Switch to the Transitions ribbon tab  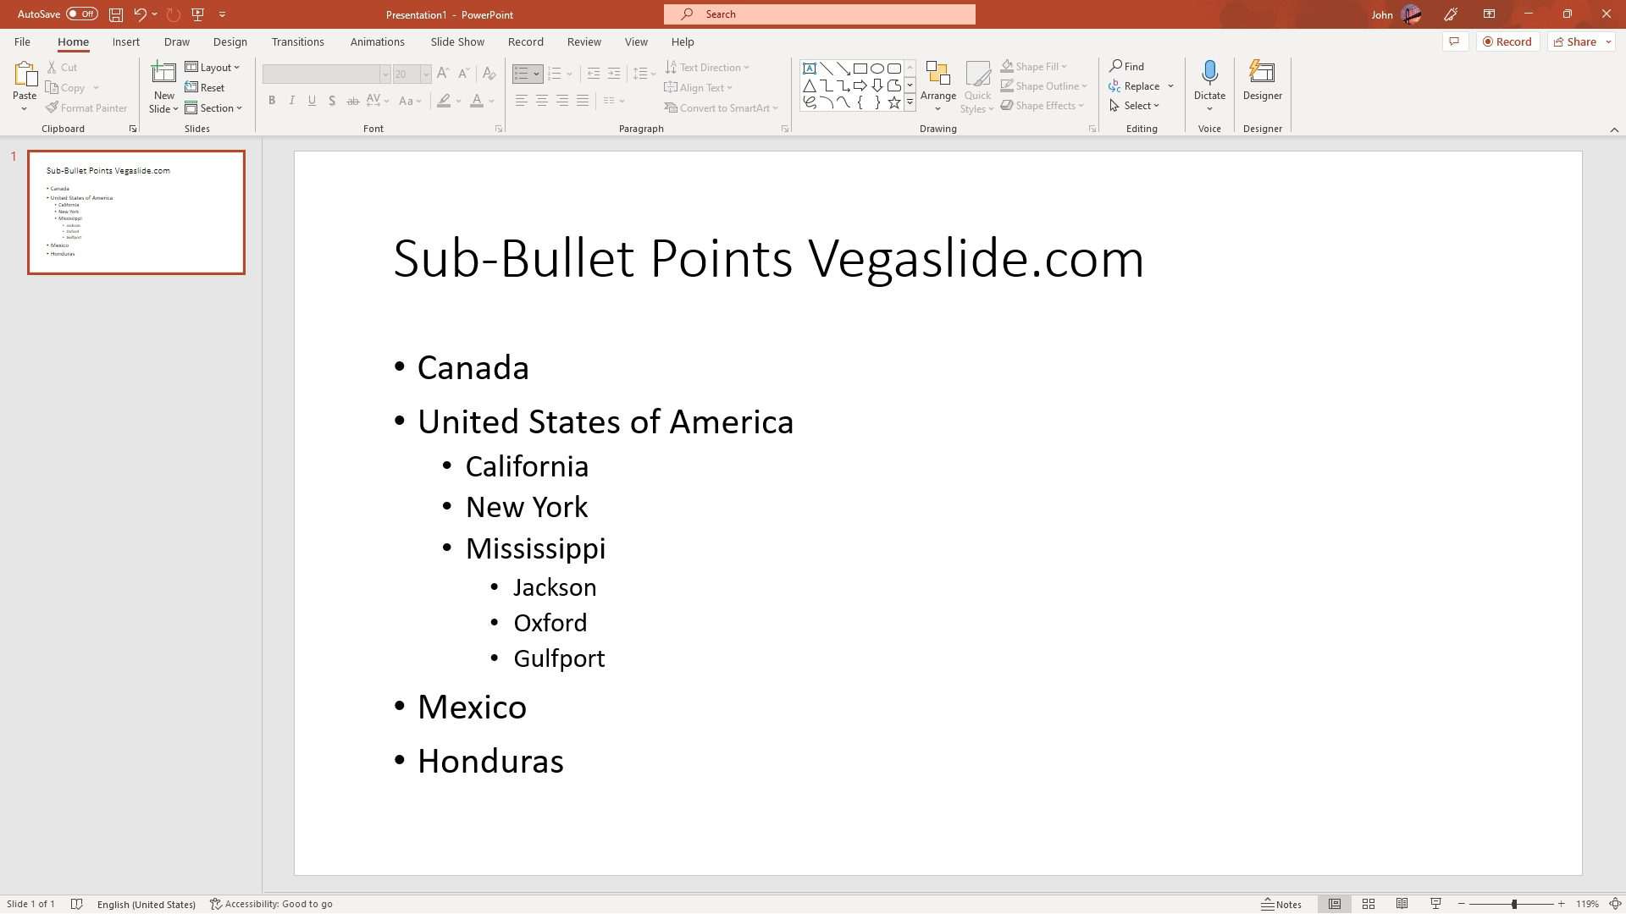pyautogui.click(x=296, y=42)
